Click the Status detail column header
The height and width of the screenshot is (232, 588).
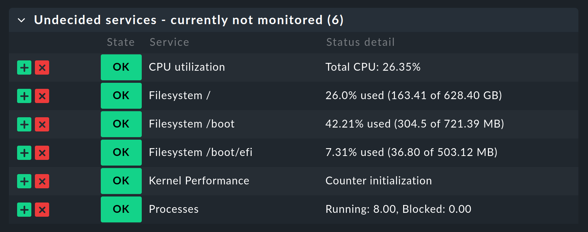(360, 42)
